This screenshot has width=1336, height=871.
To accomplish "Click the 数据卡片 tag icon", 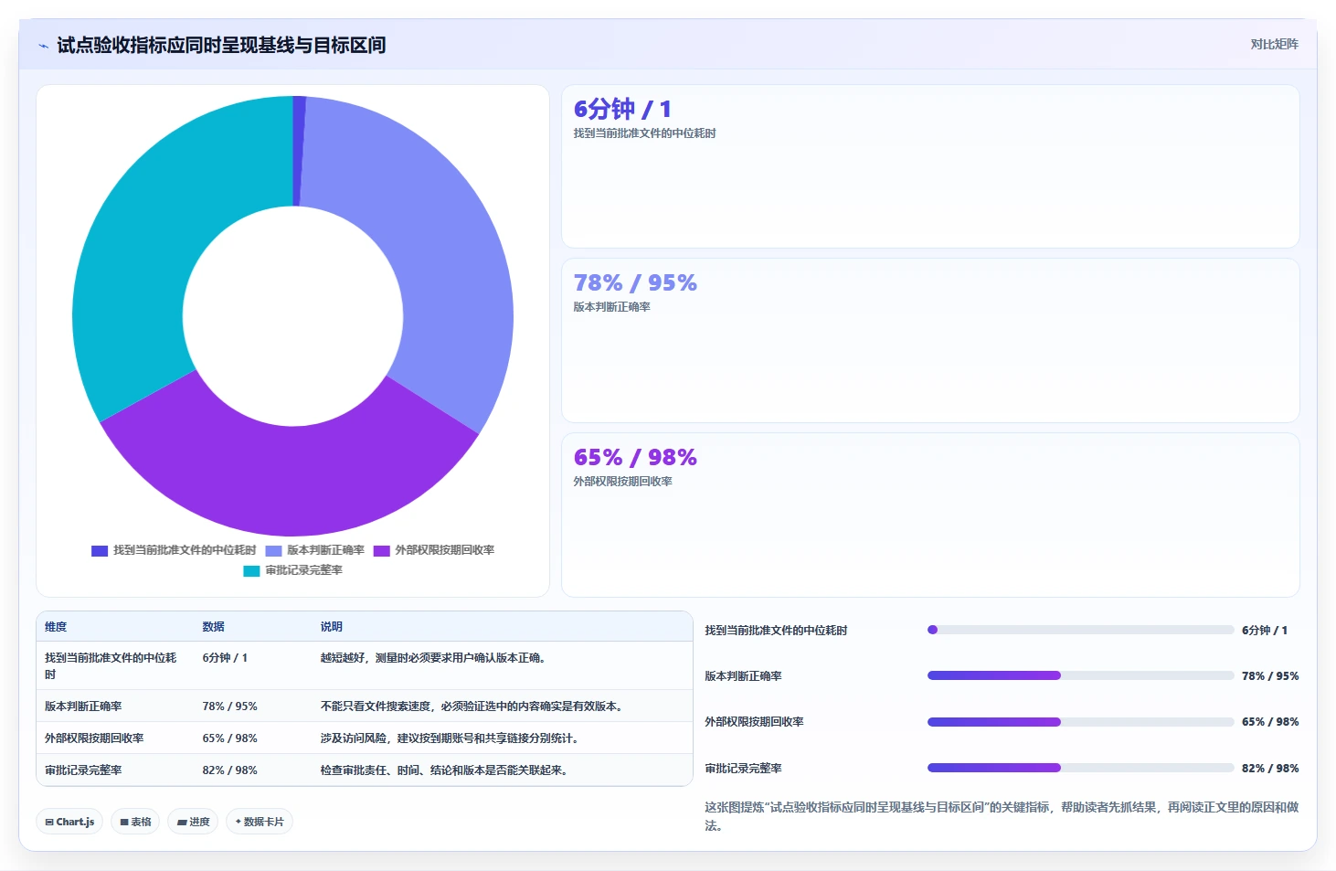I will [239, 822].
